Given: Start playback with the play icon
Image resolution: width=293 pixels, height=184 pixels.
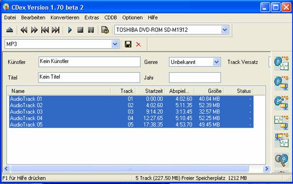Looking at the screenshot, I should [x=70, y=30].
